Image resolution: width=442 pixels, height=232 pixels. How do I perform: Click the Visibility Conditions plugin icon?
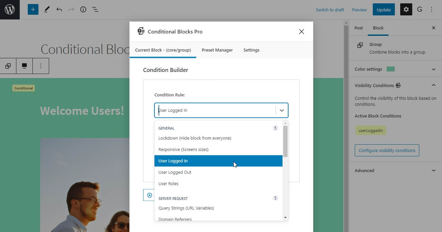(x=398, y=85)
